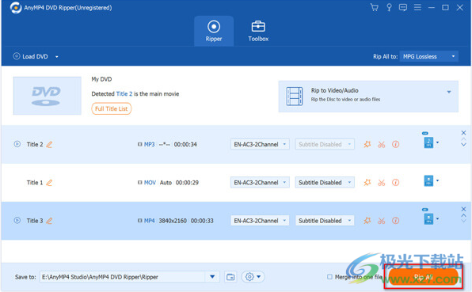Show Title 3 media info icon

click(x=395, y=221)
